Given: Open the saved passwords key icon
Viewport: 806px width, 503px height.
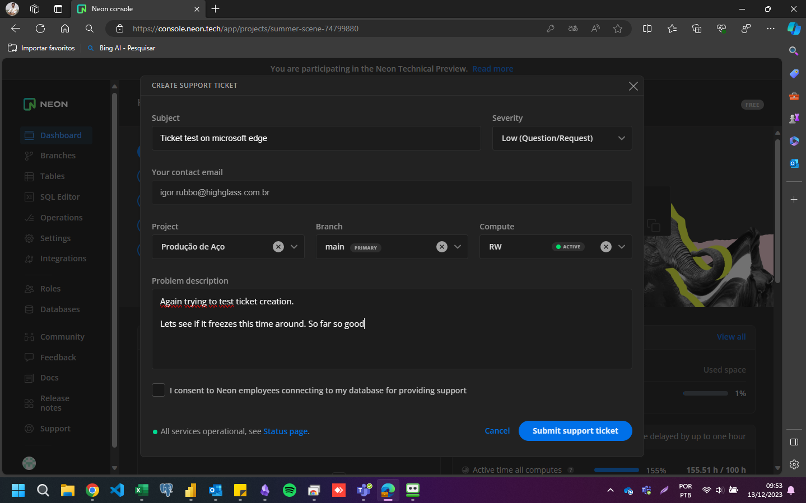Looking at the screenshot, I should (x=551, y=29).
